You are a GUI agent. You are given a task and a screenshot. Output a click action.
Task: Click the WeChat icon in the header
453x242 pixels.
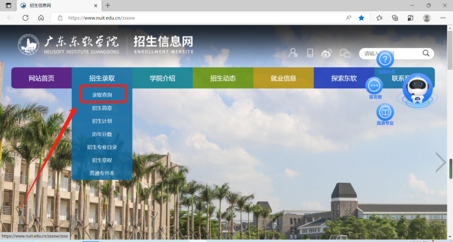[345, 53]
